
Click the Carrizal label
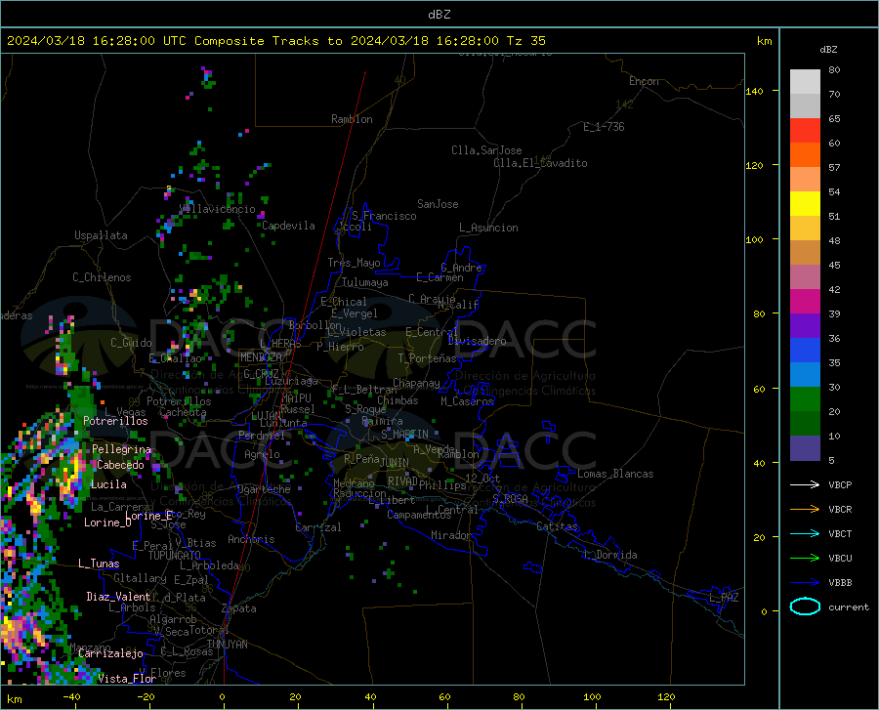[317, 527]
